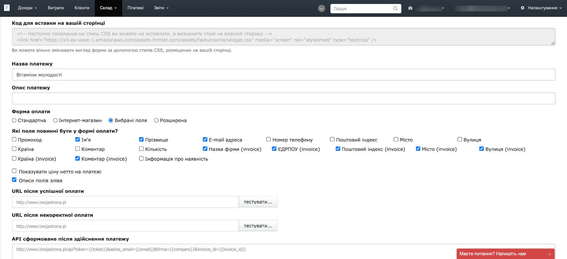
Task: Click the round gray status icon beside search
Action: [x=321, y=8]
